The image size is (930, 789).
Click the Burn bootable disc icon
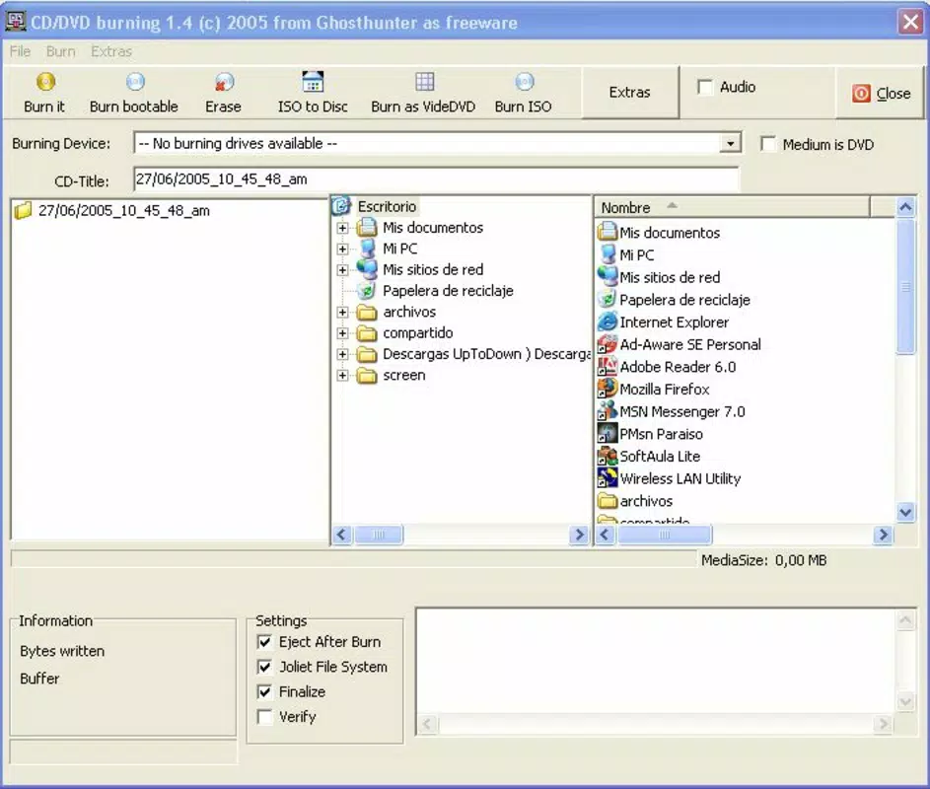(135, 81)
